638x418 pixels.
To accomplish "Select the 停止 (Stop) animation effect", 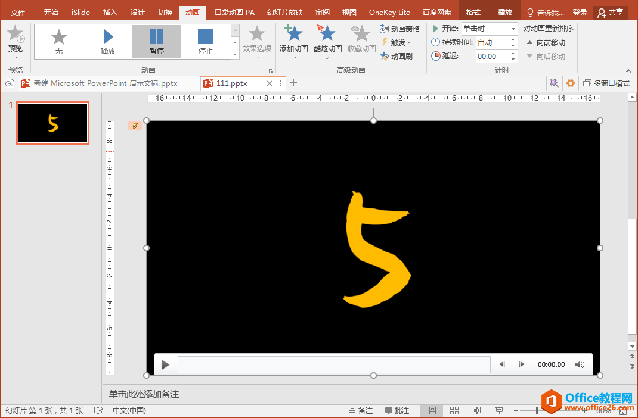I will [205, 42].
